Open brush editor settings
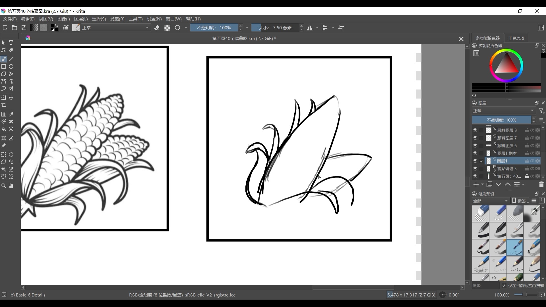Screen dimensions: 546x307 click(x=66, y=28)
